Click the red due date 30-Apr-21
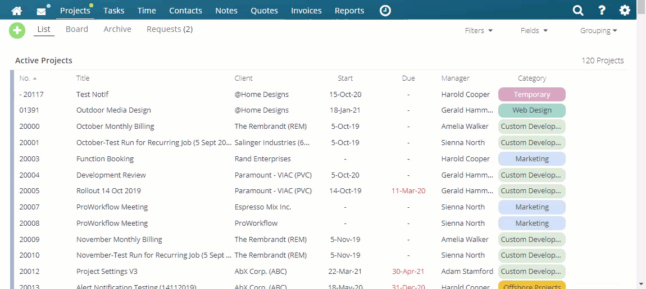This screenshot has height=289, width=646. click(408, 271)
